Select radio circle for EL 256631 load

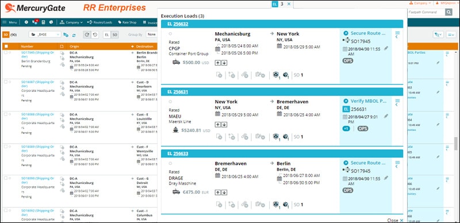[170, 102]
